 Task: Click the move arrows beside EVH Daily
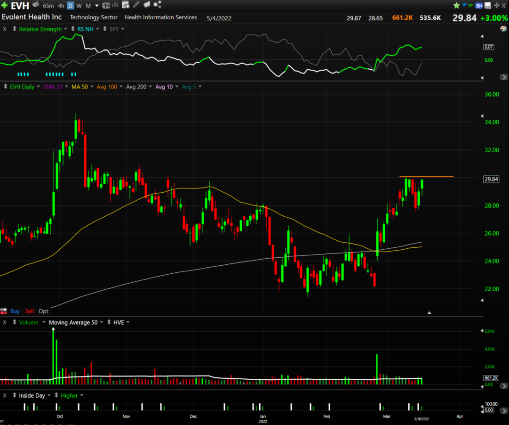tap(6, 87)
